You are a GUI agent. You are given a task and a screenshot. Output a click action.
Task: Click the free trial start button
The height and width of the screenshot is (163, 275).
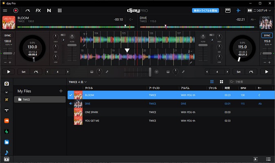[x=205, y=11]
